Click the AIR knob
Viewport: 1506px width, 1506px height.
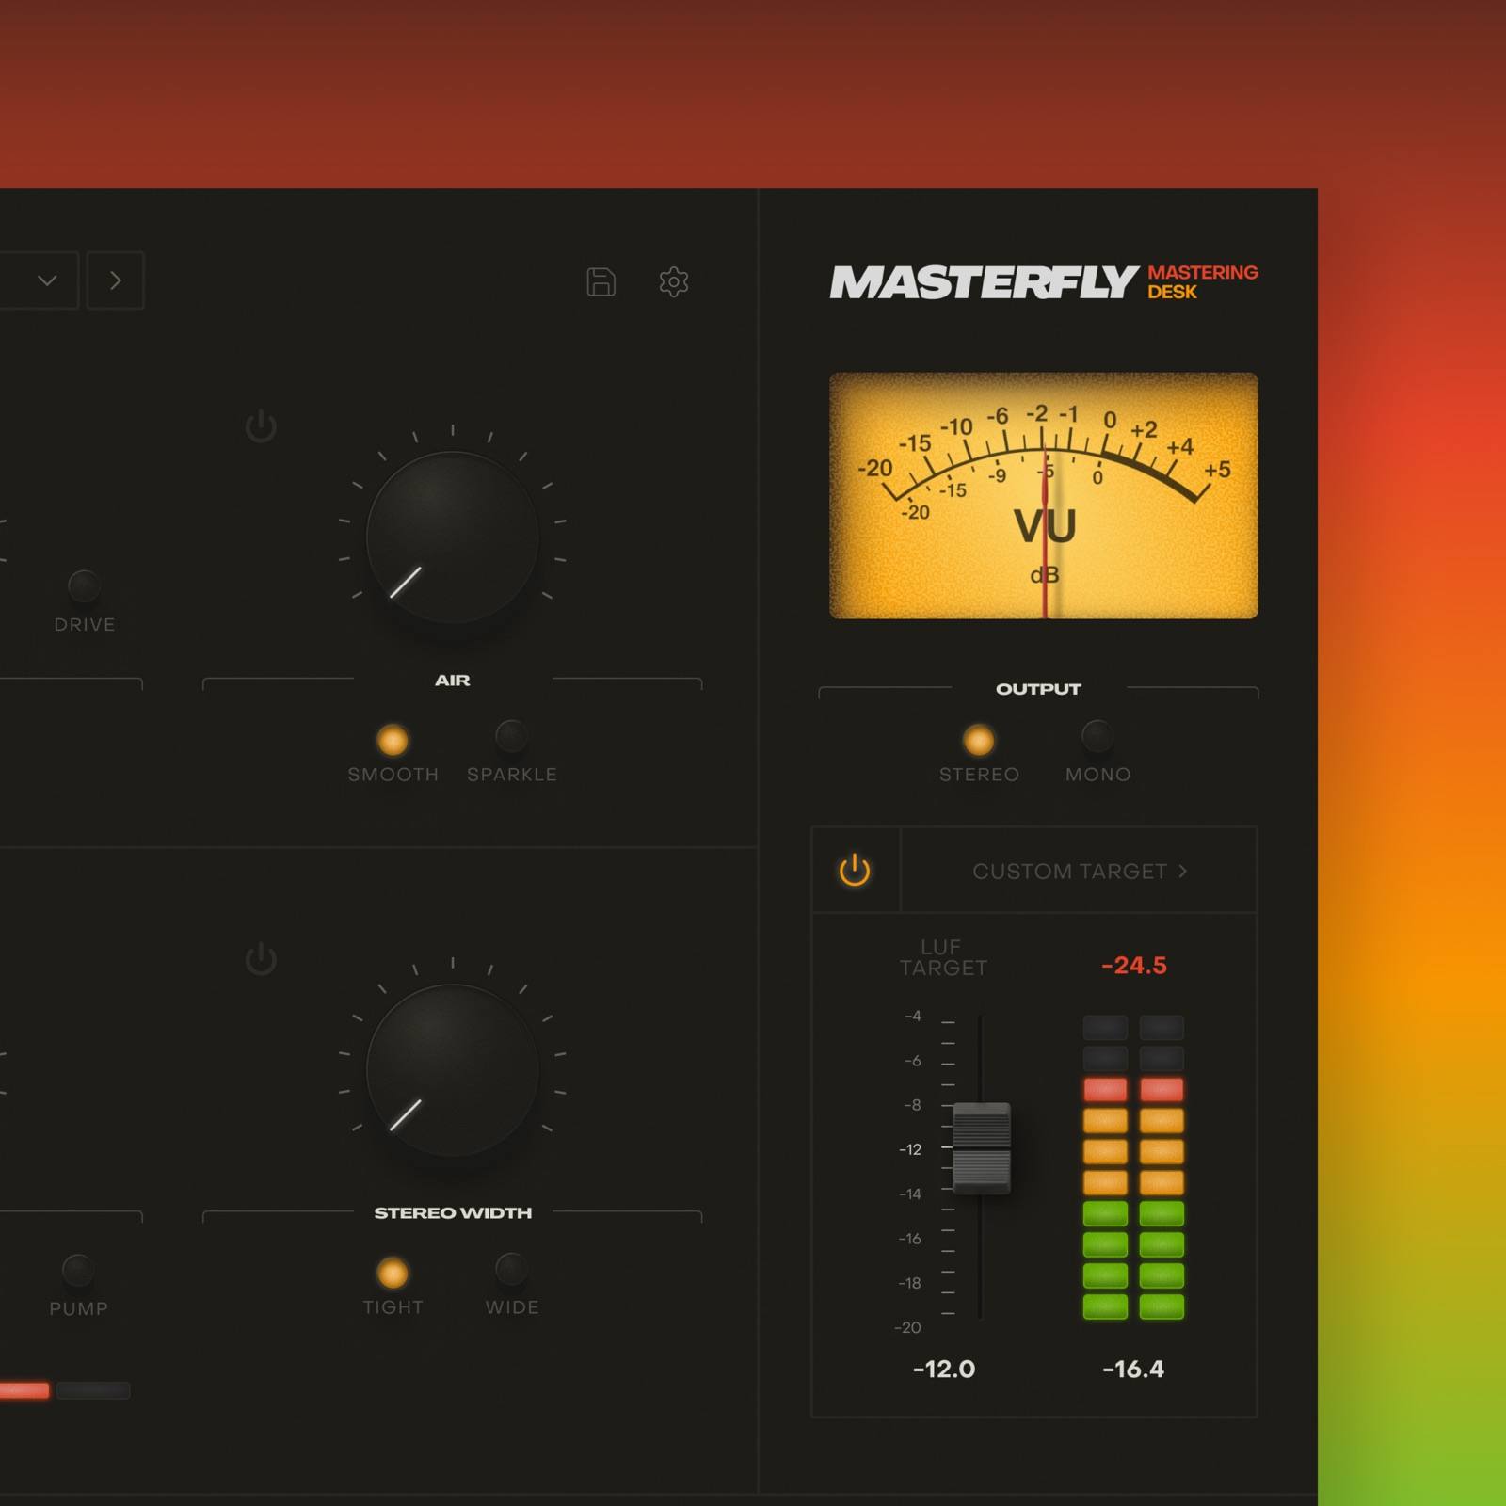(x=453, y=537)
